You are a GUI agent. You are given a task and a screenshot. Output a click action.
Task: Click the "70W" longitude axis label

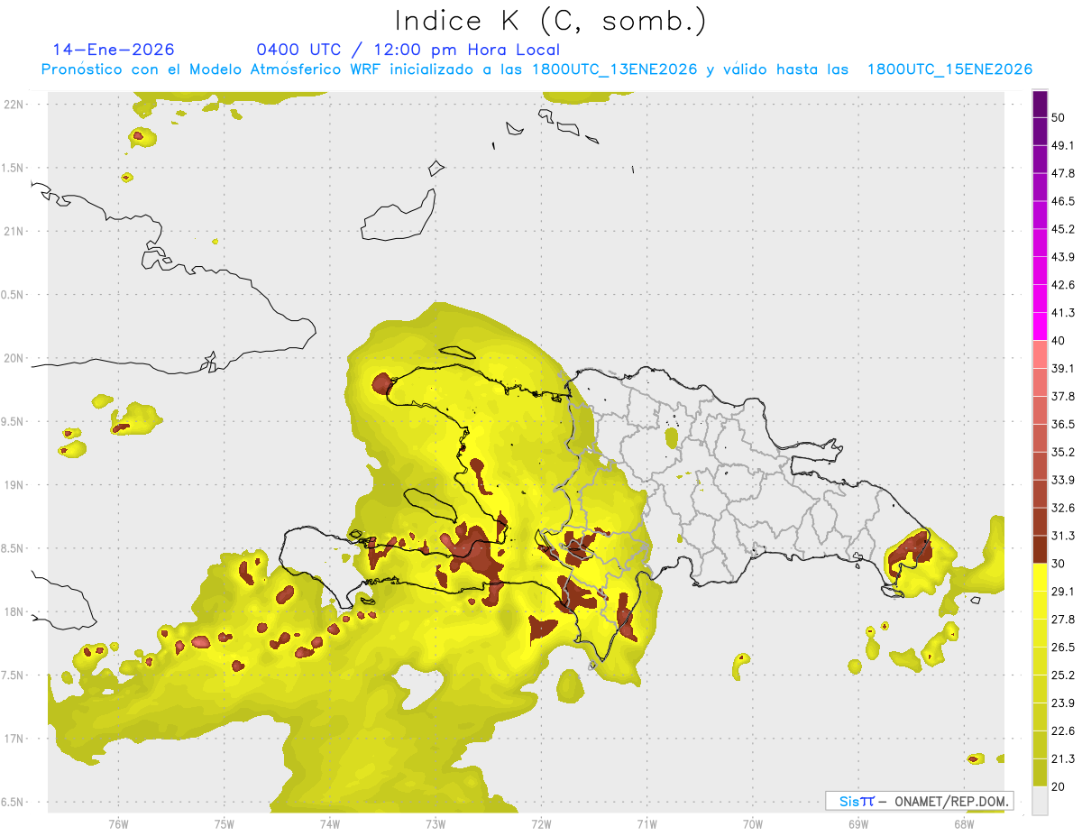(x=753, y=823)
